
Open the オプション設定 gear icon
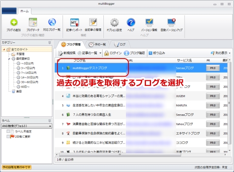pyautogui.click(x=114, y=23)
